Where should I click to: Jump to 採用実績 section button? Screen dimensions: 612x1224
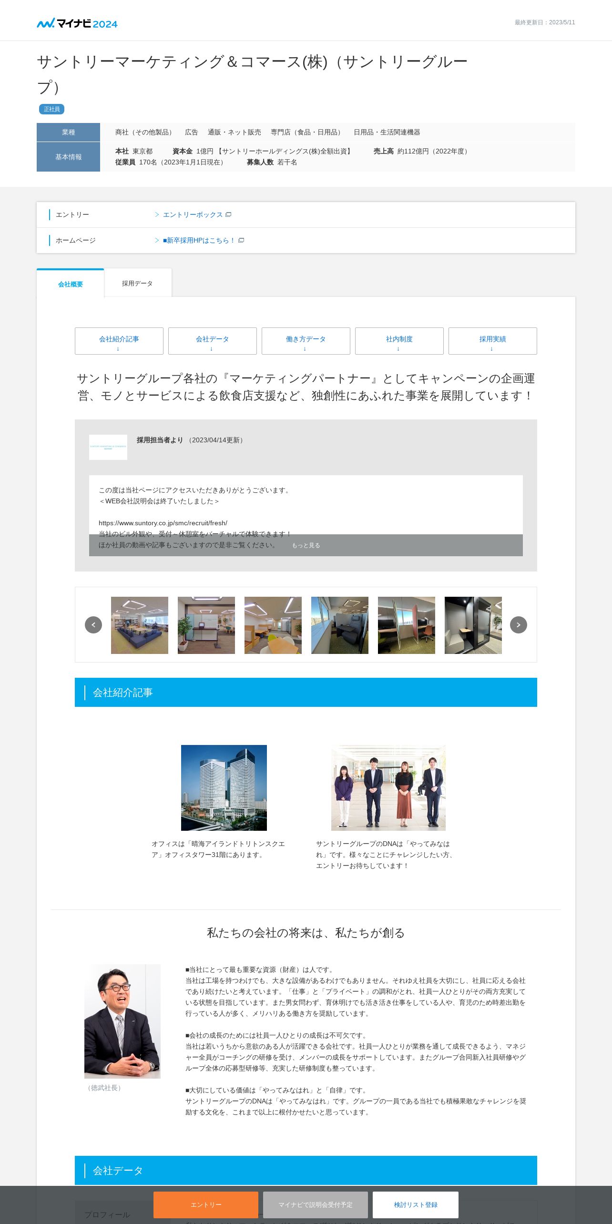[493, 341]
